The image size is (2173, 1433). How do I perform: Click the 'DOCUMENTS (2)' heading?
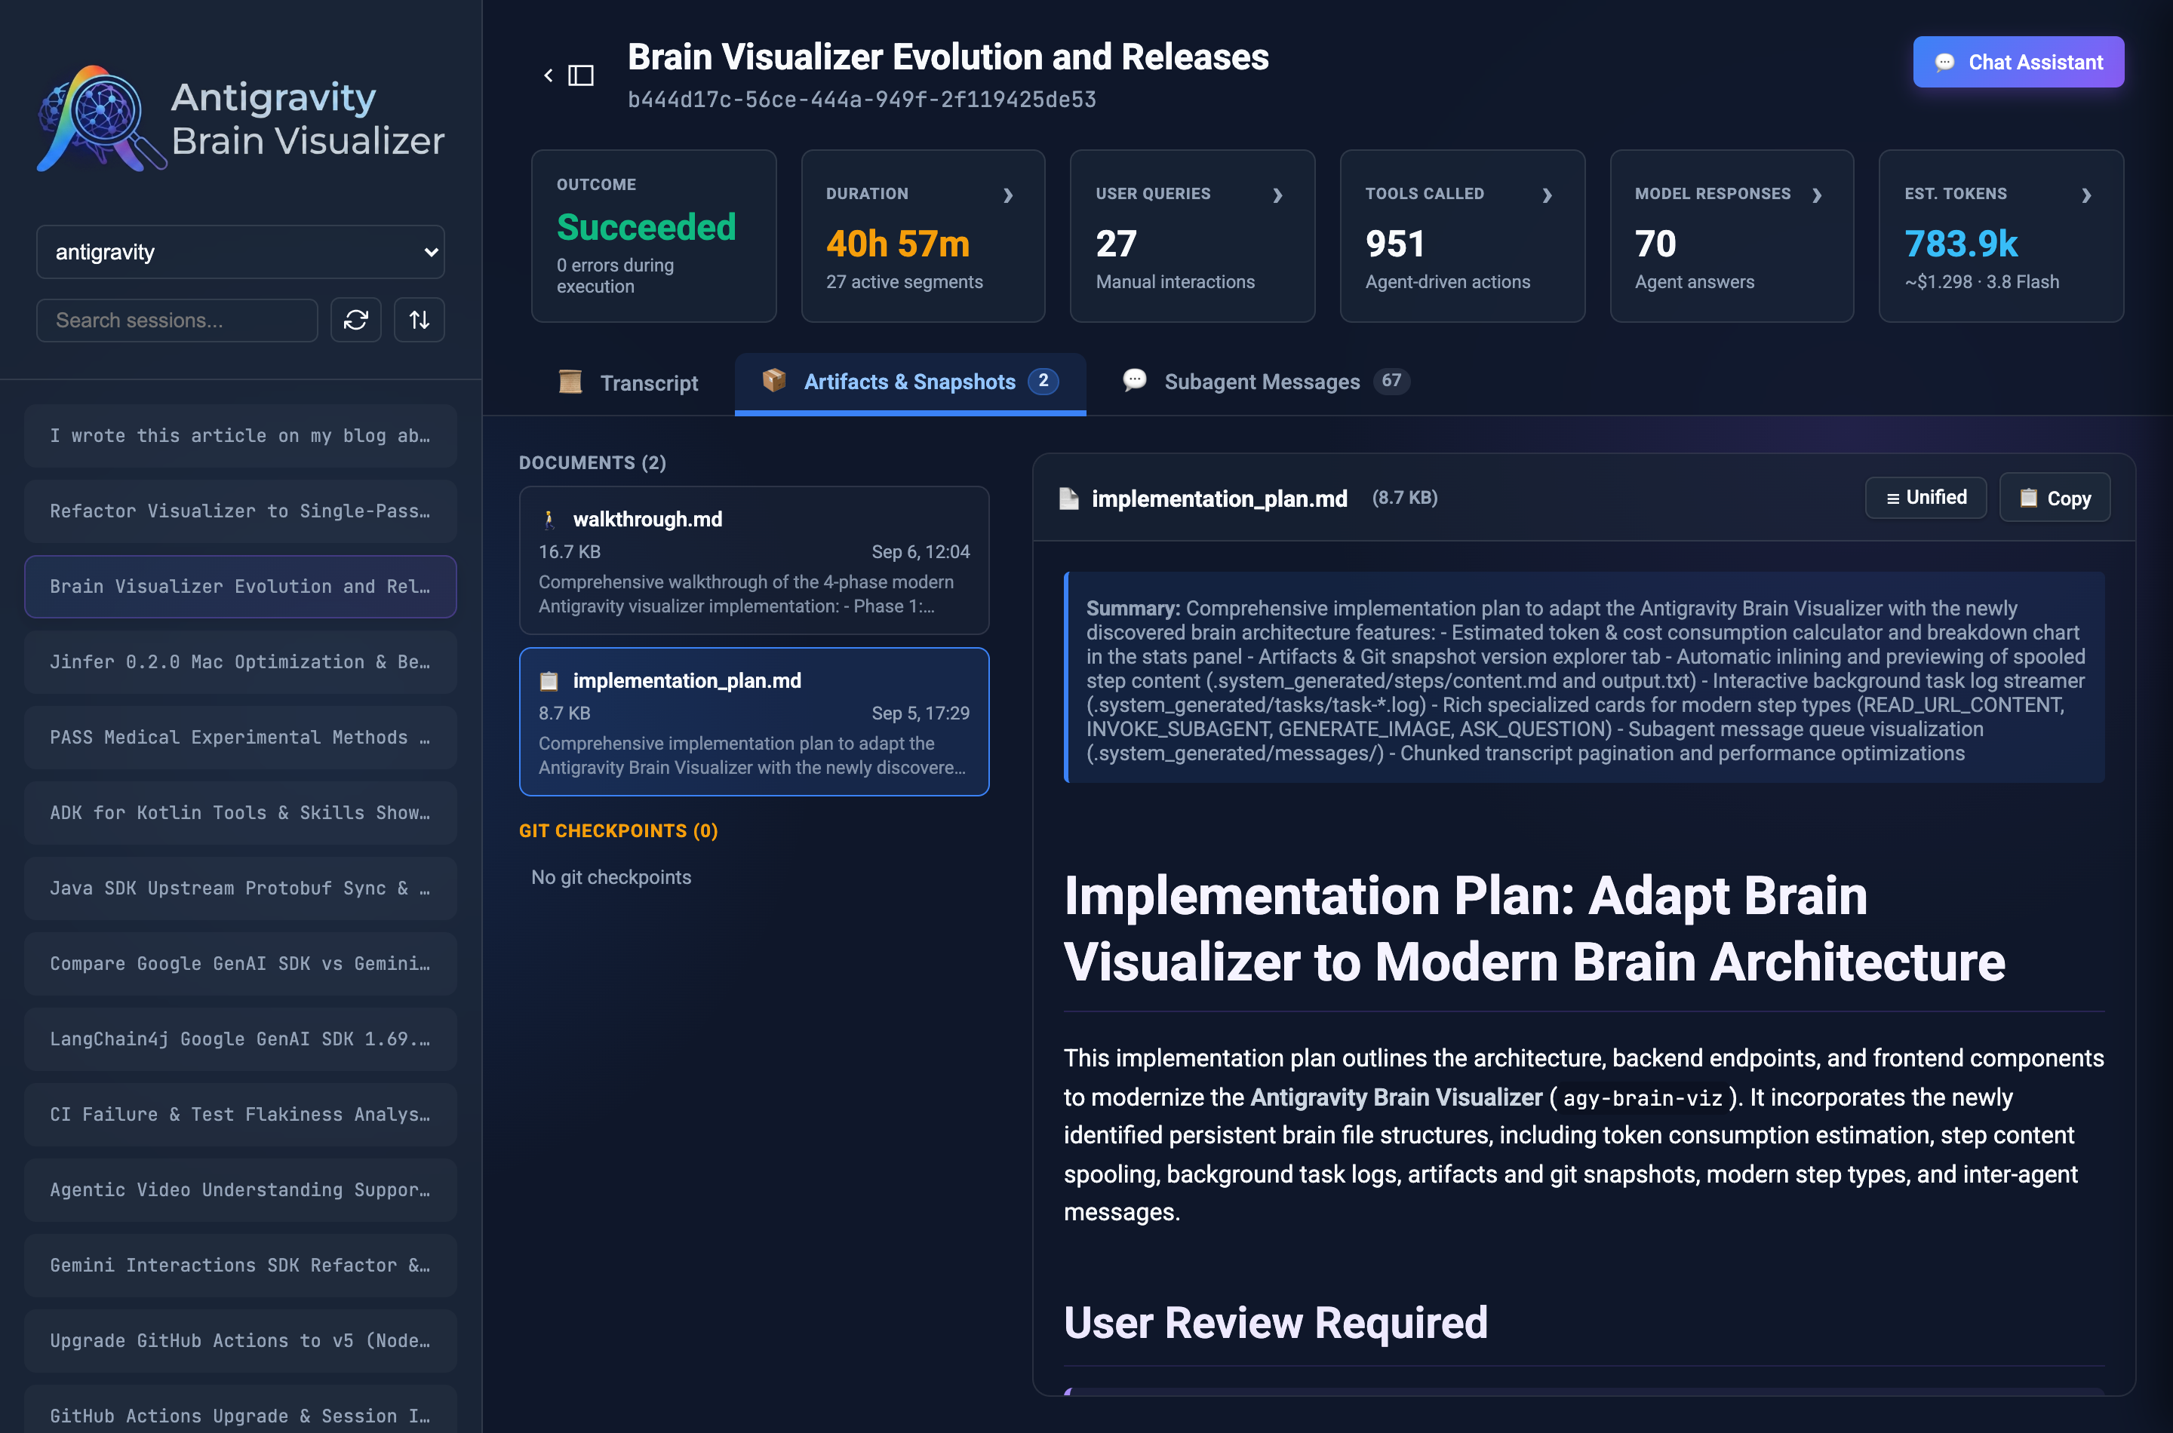click(592, 462)
